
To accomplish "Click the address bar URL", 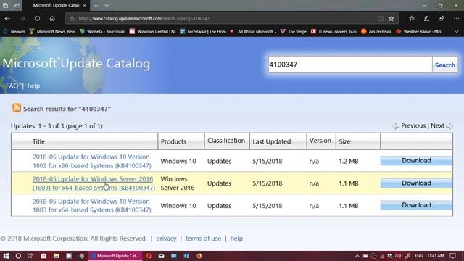I will click(x=144, y=18).
